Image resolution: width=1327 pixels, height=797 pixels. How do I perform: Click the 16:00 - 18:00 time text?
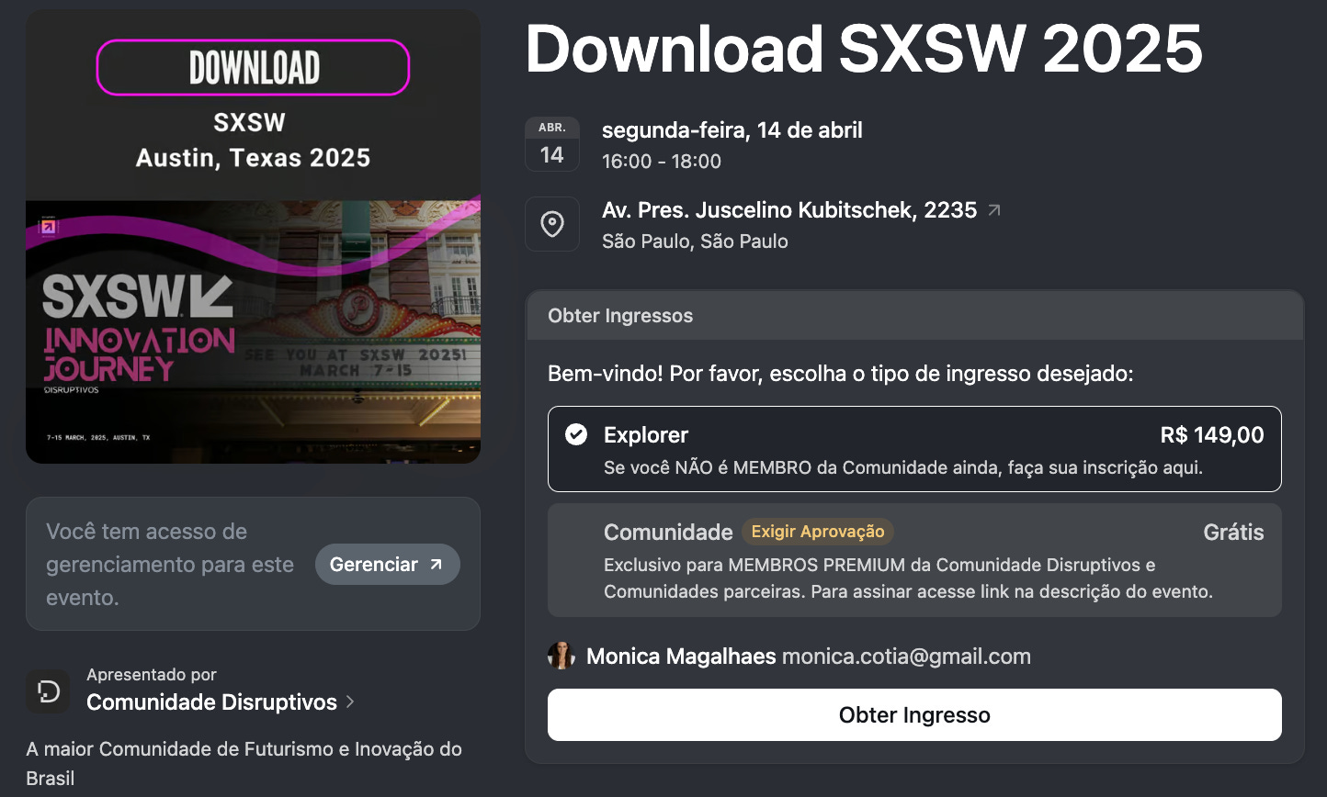[x=662, y=162]
